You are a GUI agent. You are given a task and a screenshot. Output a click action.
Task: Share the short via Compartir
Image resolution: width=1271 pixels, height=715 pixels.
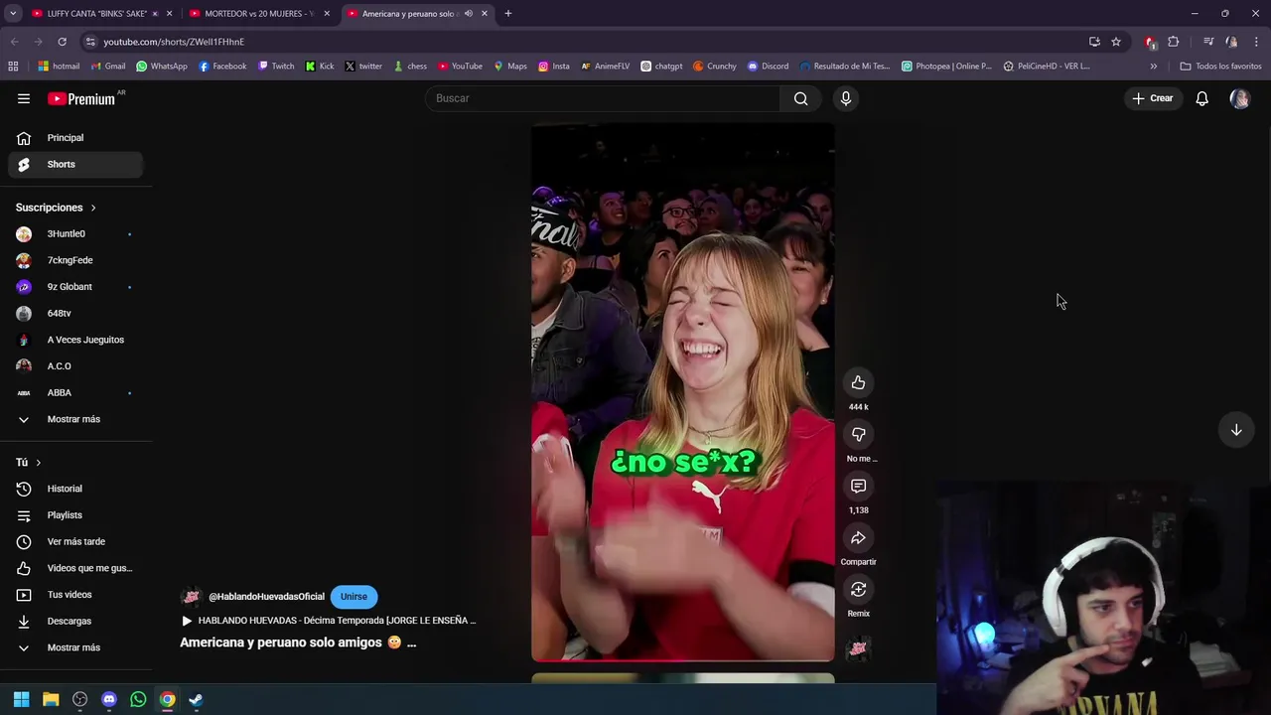pos(858,537)
